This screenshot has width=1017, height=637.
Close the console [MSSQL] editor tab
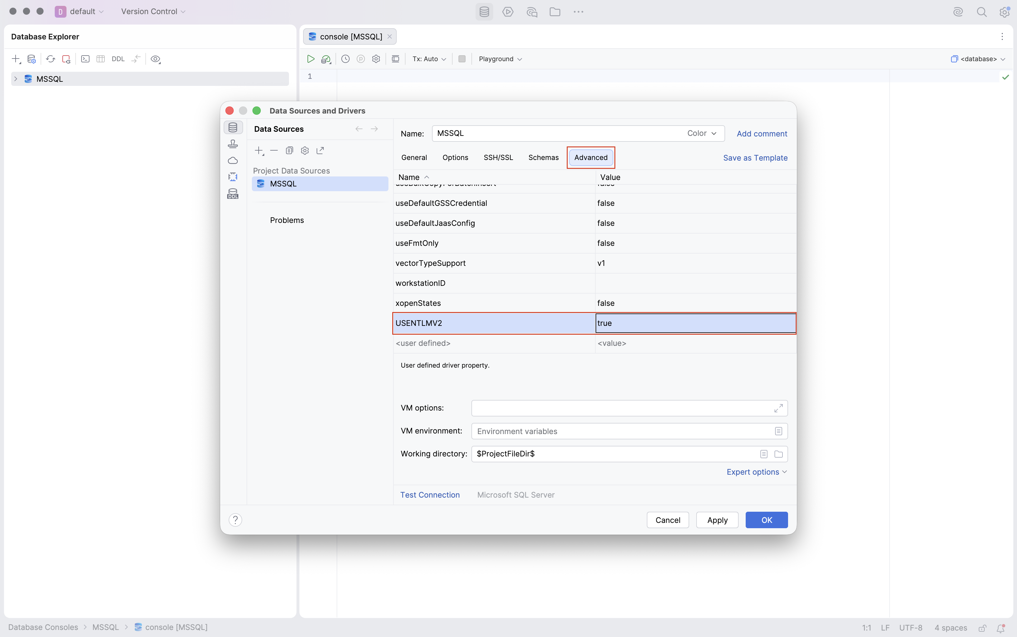pos(390,37)
